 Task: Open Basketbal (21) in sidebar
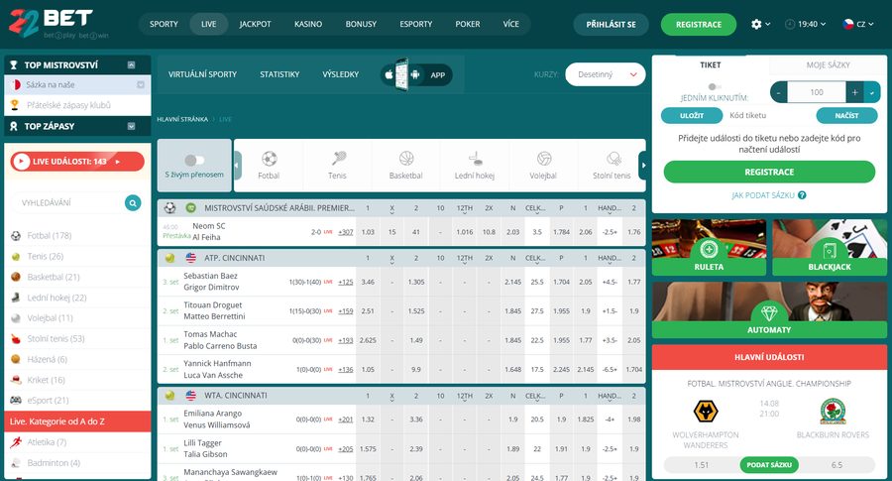77,277
